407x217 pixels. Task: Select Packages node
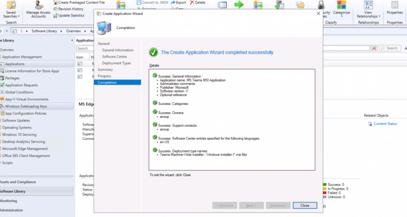click(12, 78)
